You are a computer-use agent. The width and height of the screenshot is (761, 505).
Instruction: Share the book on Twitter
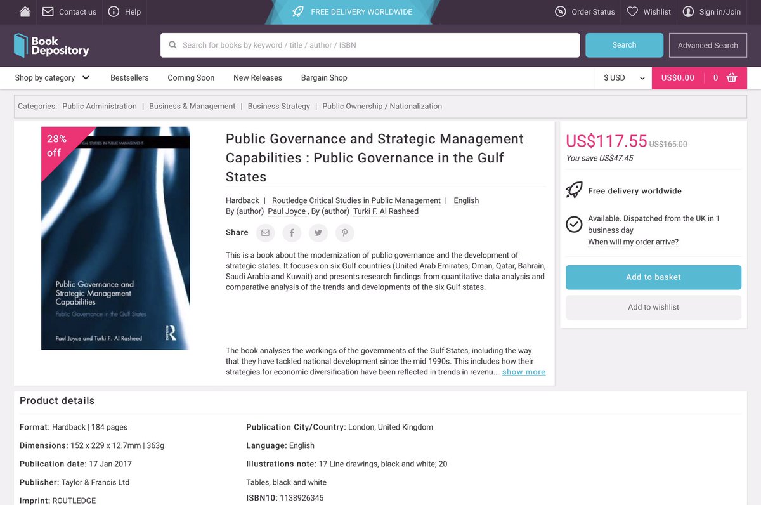coord(318,233)
